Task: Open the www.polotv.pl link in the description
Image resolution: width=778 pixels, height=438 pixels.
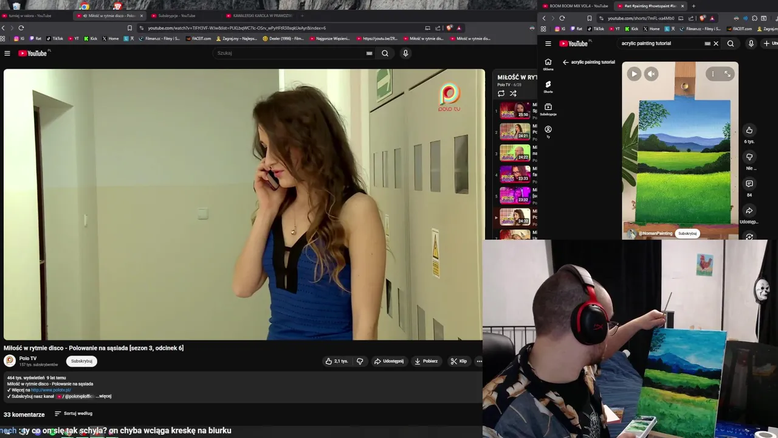Action: 51,390
